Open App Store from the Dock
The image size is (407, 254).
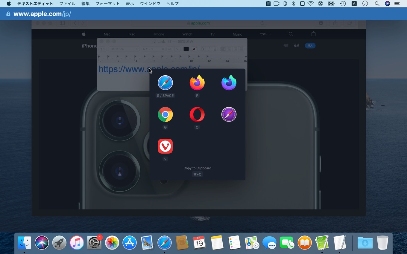[x=130, y=243]
